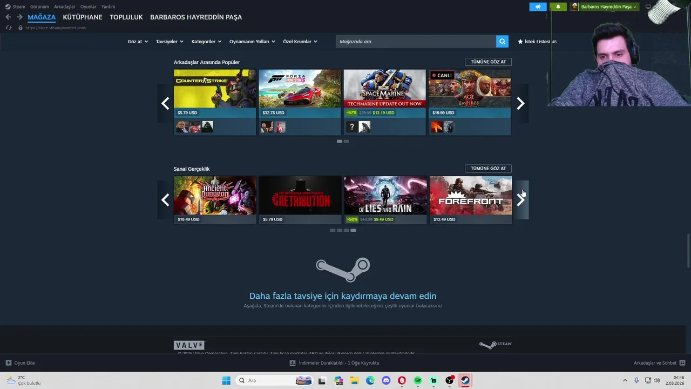
Task: Switch to the KÜTÜPHANE tab
Action: [x=83, y=17]
